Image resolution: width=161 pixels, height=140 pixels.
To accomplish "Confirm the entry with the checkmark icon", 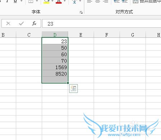I will (x=21, y=23).
